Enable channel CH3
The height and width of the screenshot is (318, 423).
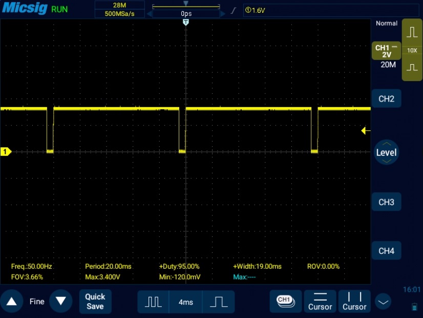tap(386, 202)
